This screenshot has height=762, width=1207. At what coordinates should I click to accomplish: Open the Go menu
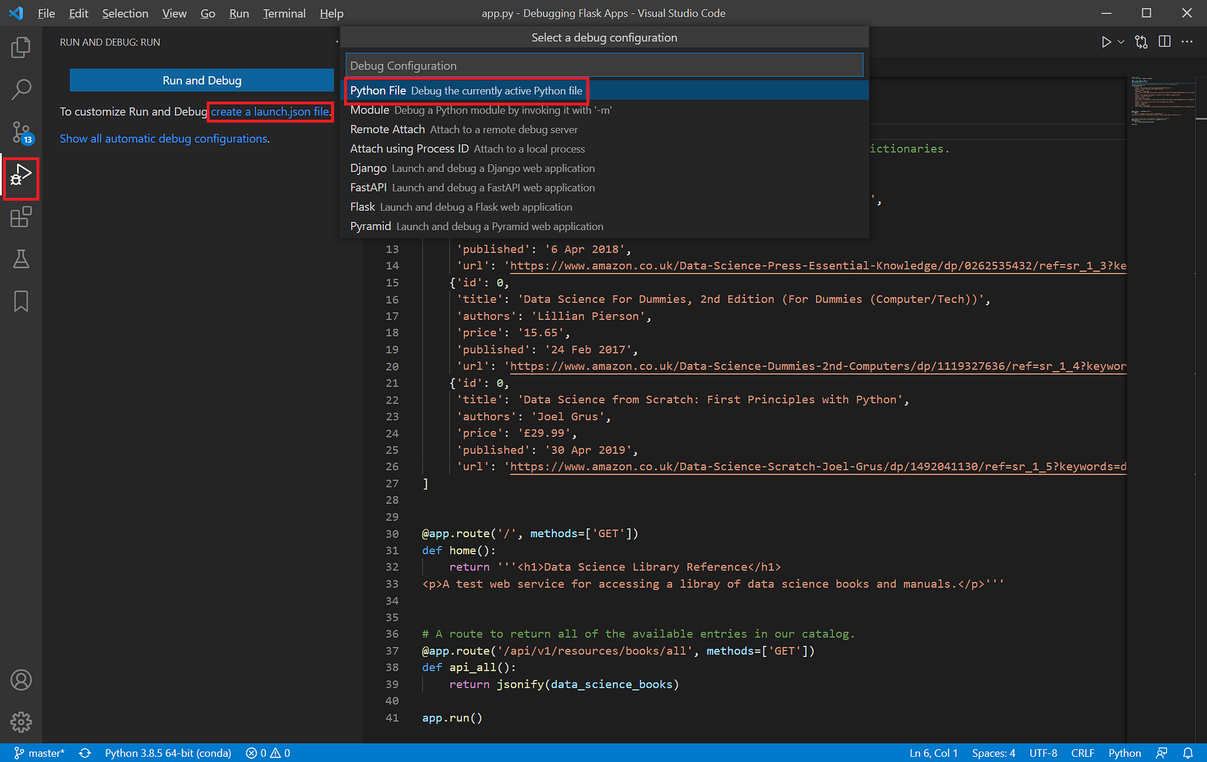[208, 13]
